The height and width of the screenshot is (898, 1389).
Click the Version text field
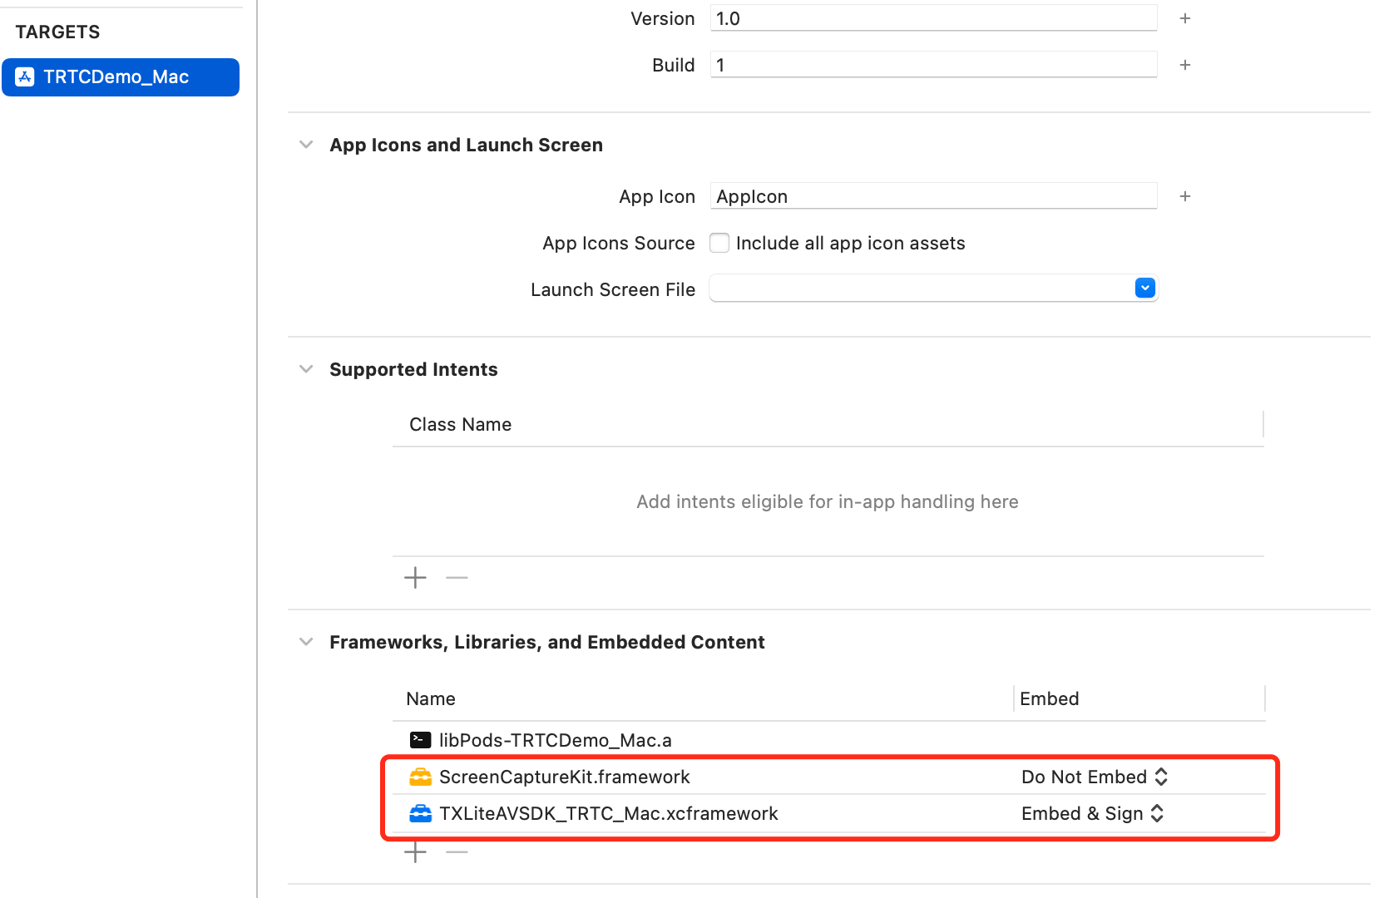(932, 18)
